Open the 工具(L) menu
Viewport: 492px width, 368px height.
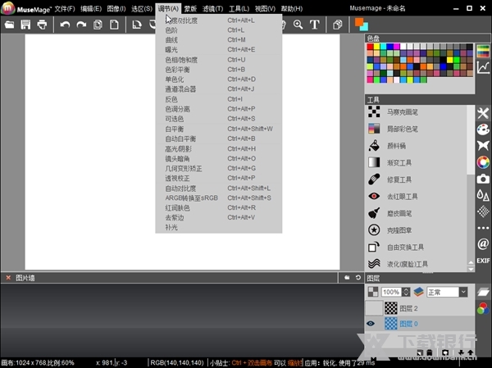[x=239, y=9]
